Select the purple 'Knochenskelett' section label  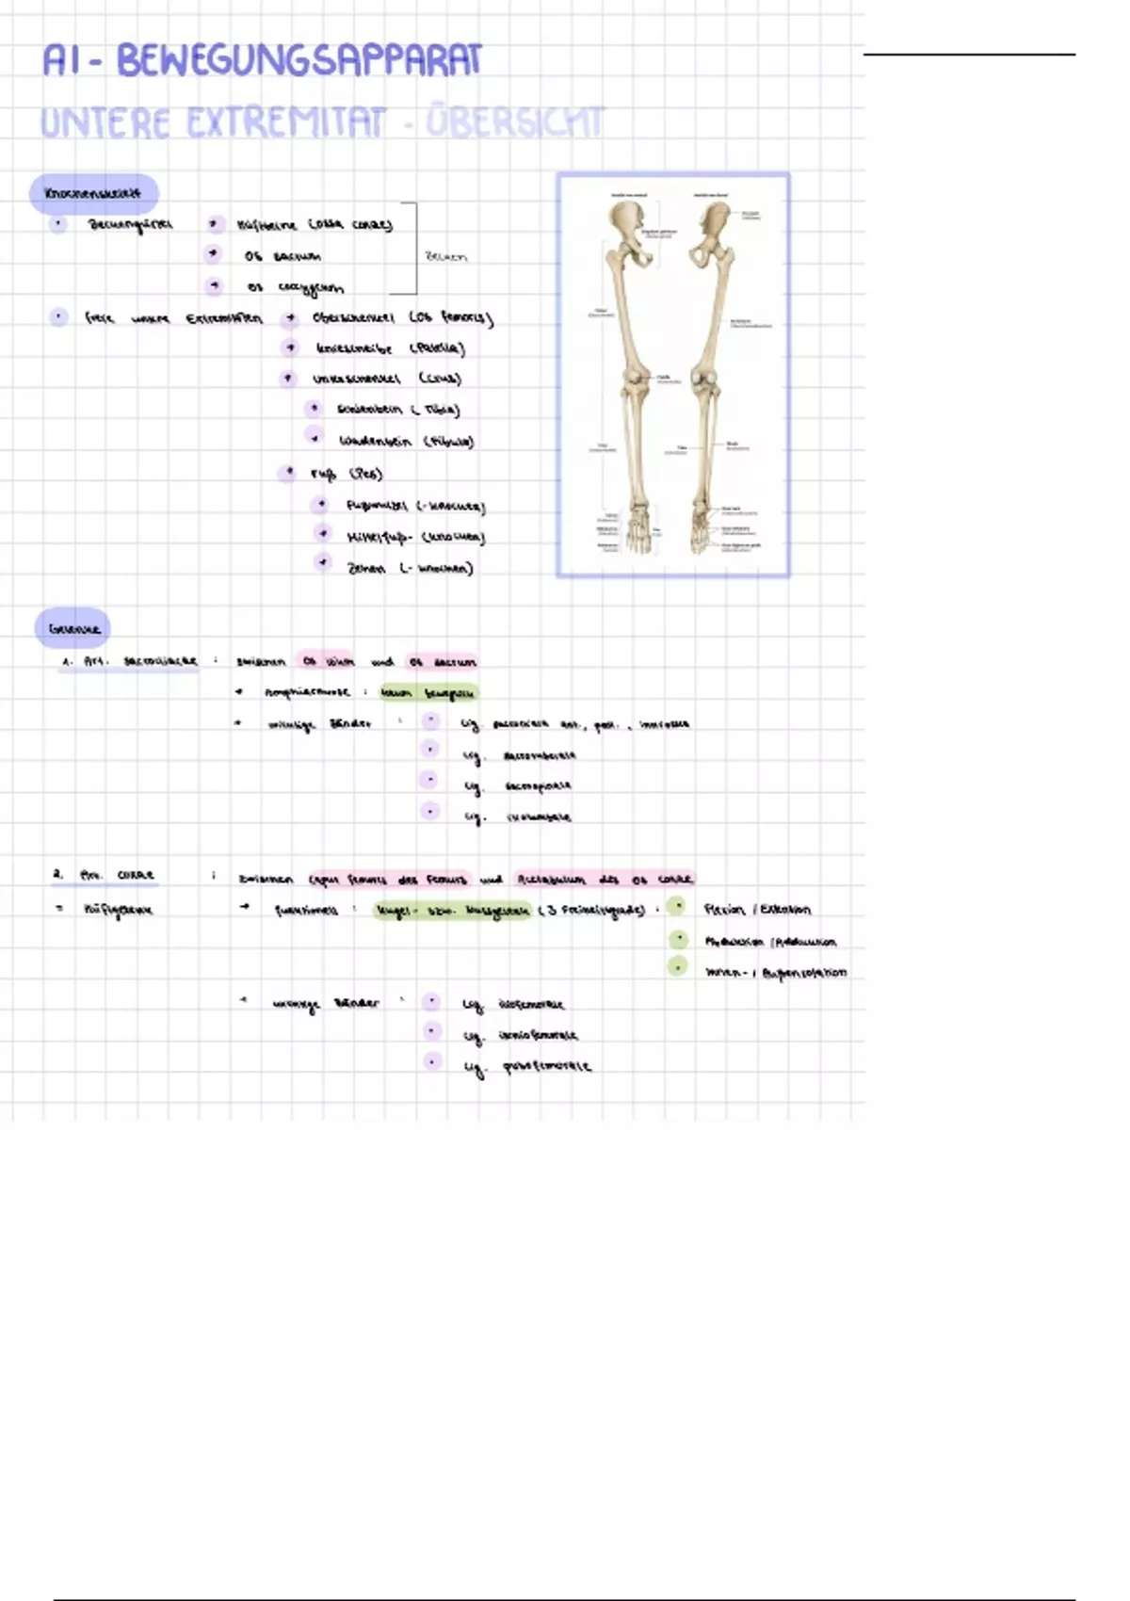click(x=93, y=194)
